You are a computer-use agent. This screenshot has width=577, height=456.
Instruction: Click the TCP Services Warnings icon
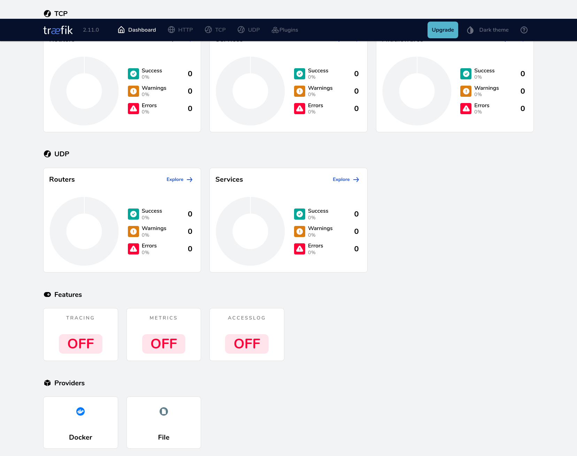pyautogui.click(x=300, y=91)
